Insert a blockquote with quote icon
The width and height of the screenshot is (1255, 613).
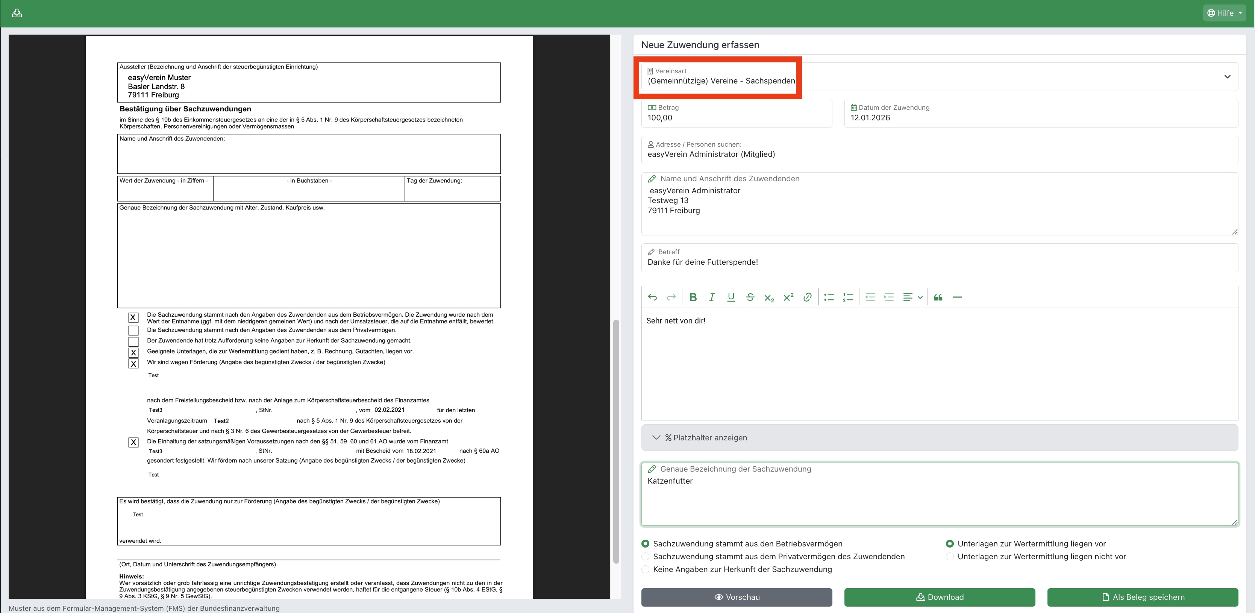938,297
